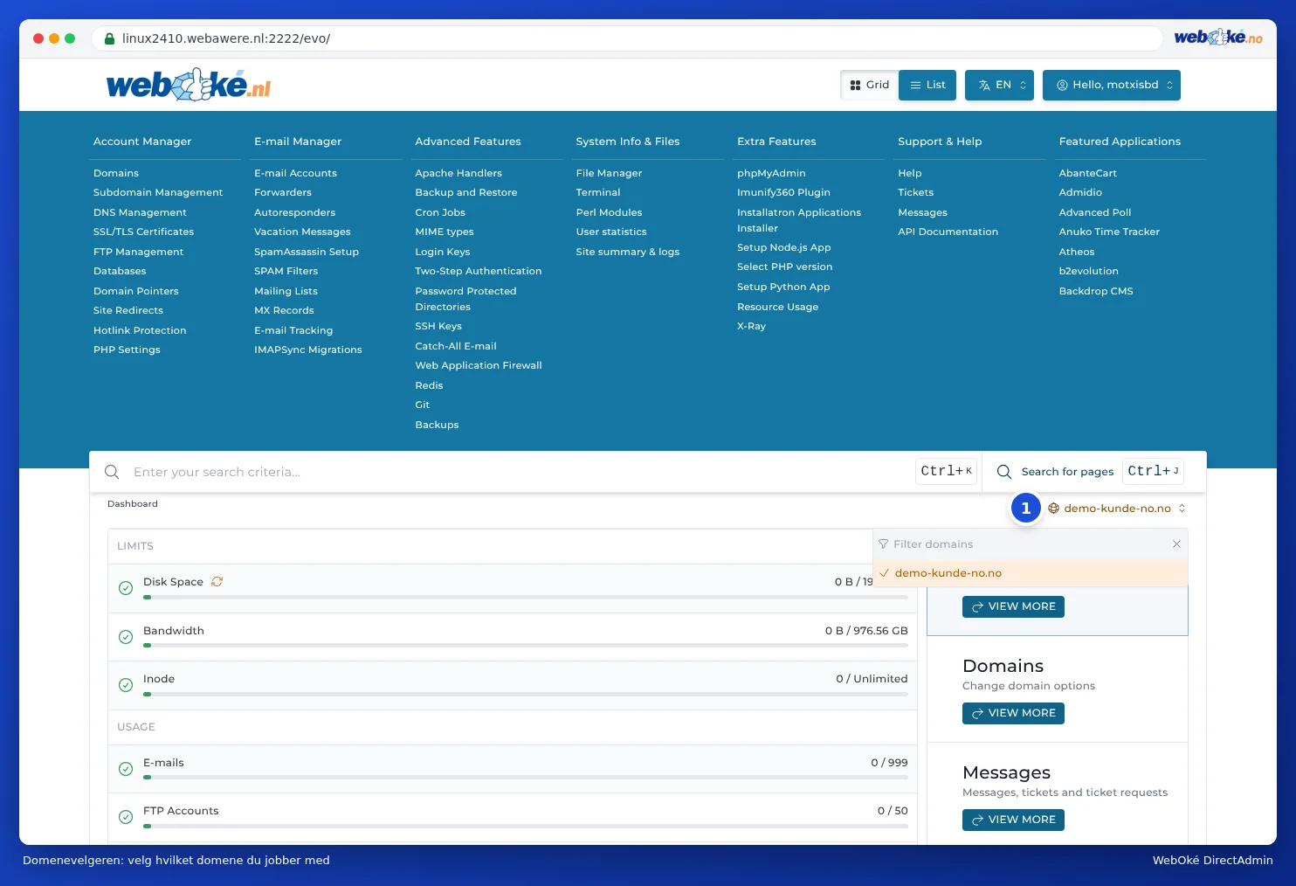Open the EN language dropdown
1296x886 pixels.
pyautogui.click(x=999, y=85)
